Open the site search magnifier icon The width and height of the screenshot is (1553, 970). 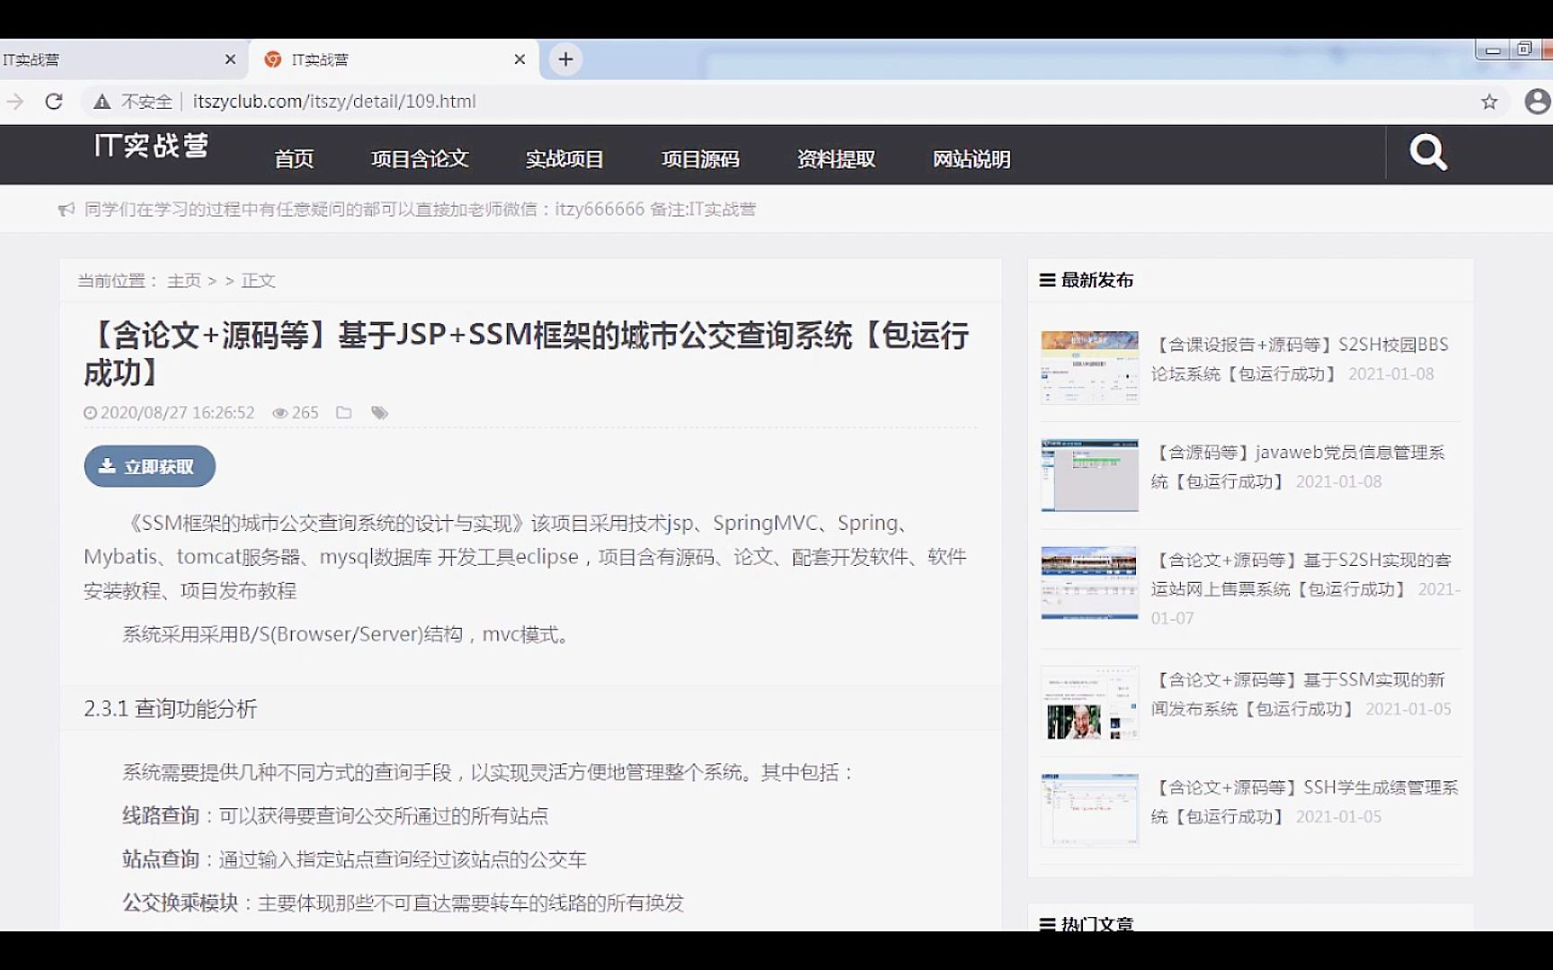pyautogui.click(x=1428, y=153)
